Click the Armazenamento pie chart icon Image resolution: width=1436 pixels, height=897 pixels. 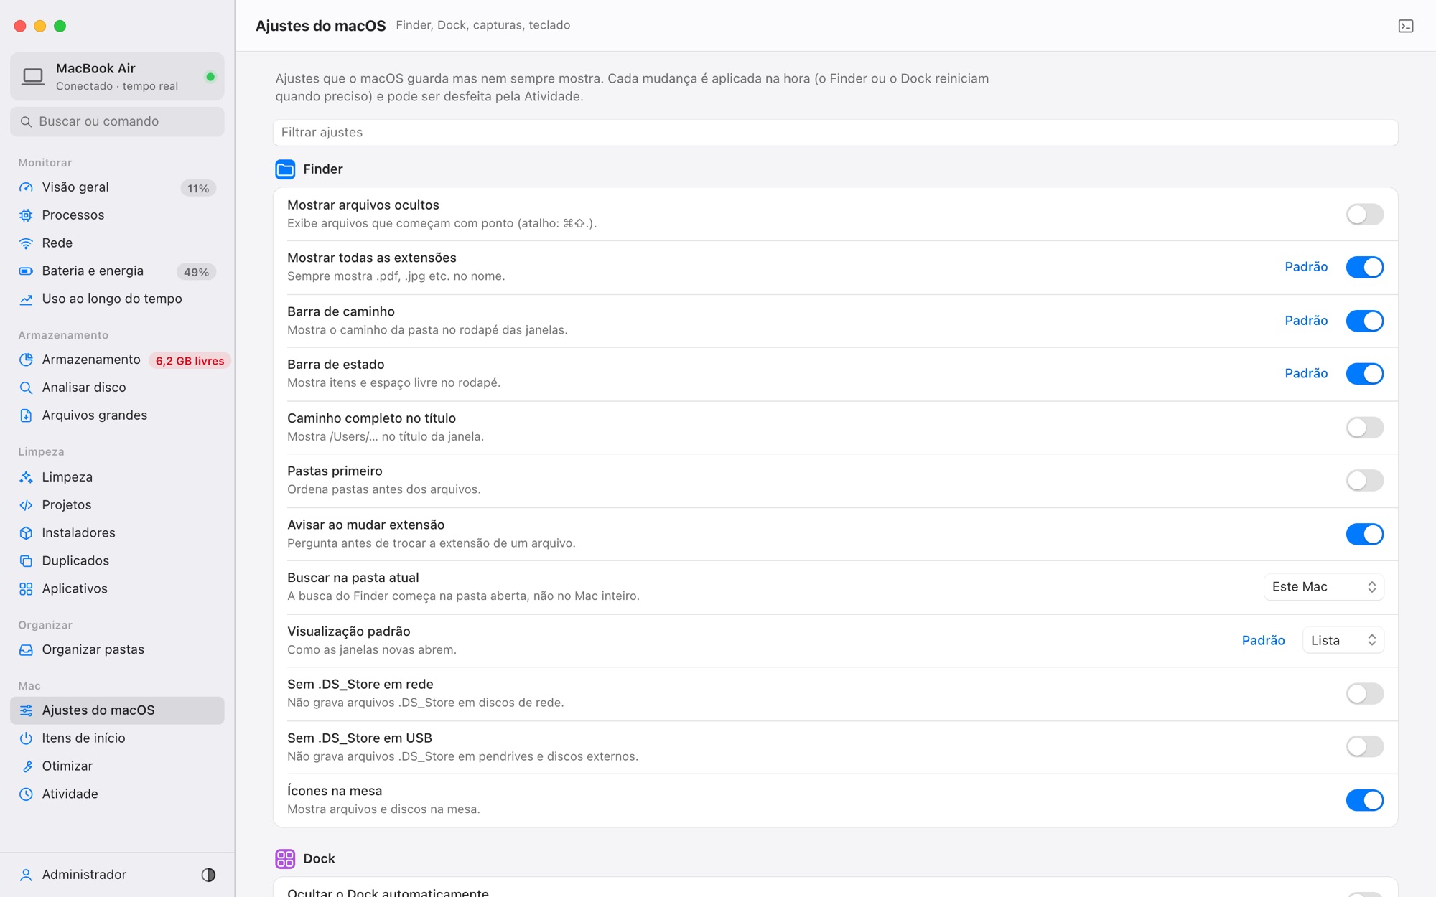[26, 360]
